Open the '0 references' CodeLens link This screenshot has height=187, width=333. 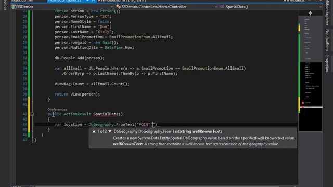57,110
